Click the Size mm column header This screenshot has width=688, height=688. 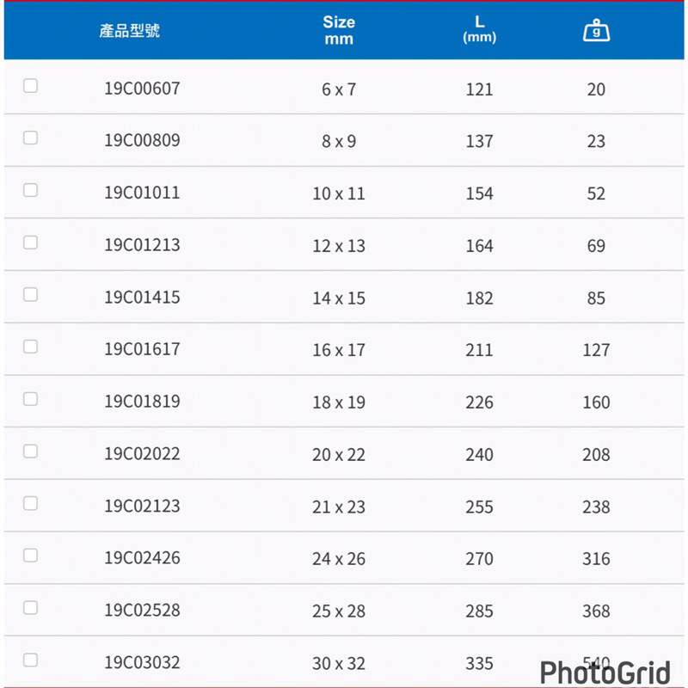[339, 30]
